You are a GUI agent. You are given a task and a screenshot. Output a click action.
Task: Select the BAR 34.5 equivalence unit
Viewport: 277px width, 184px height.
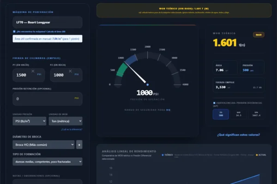point(239,114)
